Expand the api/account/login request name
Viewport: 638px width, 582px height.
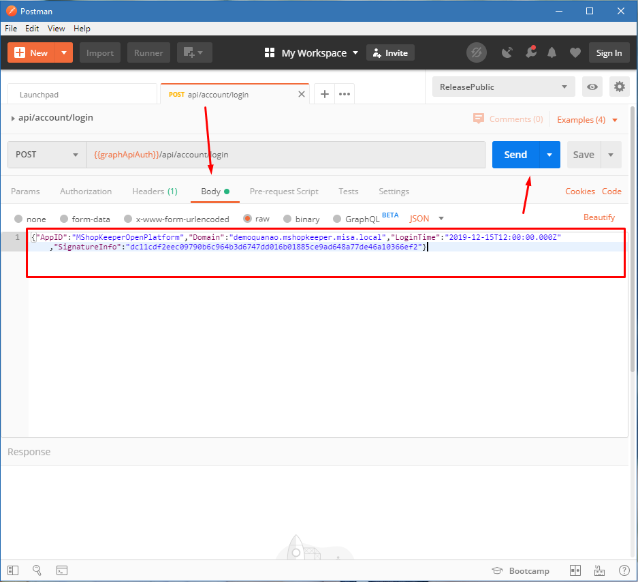pyautogui.click(x=13, y=118)
